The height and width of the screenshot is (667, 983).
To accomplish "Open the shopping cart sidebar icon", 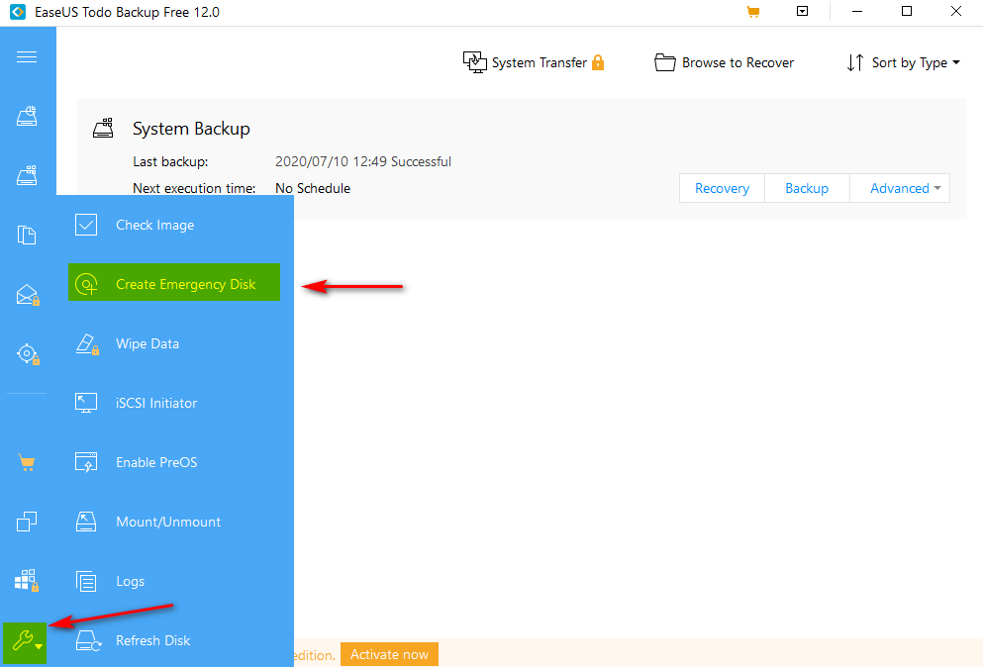I will [27, 462].
